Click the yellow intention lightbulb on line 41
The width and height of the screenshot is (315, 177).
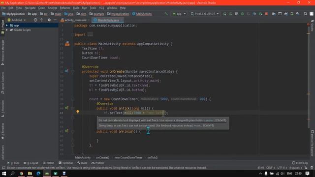[x=78, y=112]
